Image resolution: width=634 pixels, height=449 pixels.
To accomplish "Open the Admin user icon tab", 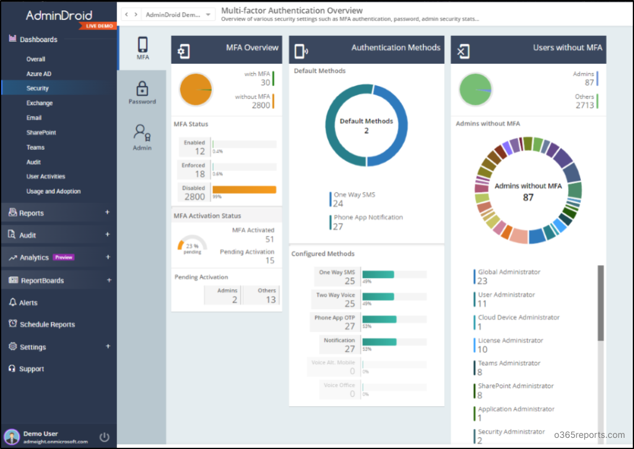I will [142, 133].
